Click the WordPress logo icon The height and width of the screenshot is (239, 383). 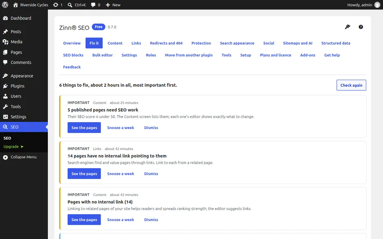[5, 5]
